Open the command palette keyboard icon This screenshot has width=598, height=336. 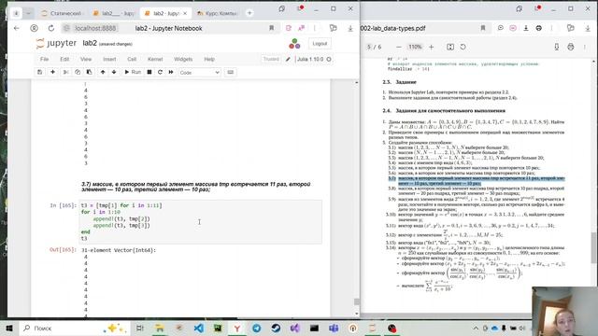coord(231,72)
